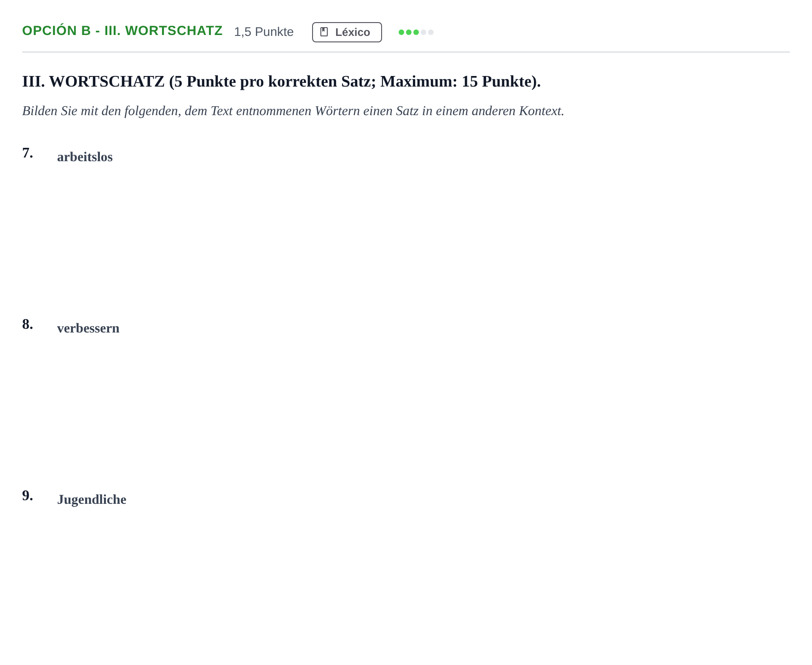The height and width of the screenshot is (665, 812).
Task: Click the italic 'Bilden Sie mit den folgenden' instruction
Action: 293,111
